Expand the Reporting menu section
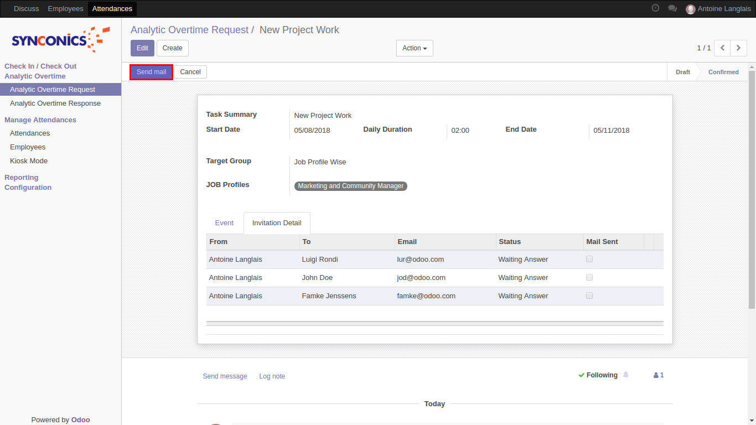 [22, 178]
